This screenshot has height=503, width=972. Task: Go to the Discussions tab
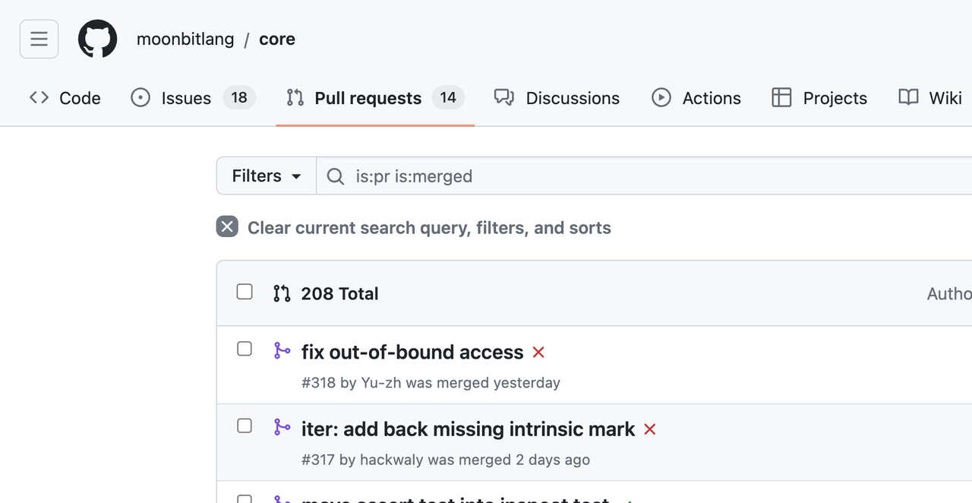557,98
